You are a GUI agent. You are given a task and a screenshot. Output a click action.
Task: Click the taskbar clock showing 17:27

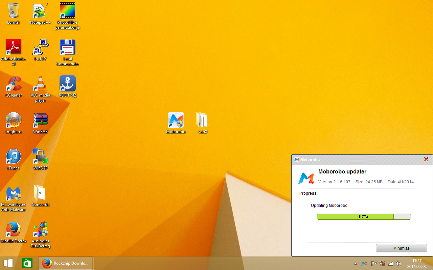[x=417, y=263]
